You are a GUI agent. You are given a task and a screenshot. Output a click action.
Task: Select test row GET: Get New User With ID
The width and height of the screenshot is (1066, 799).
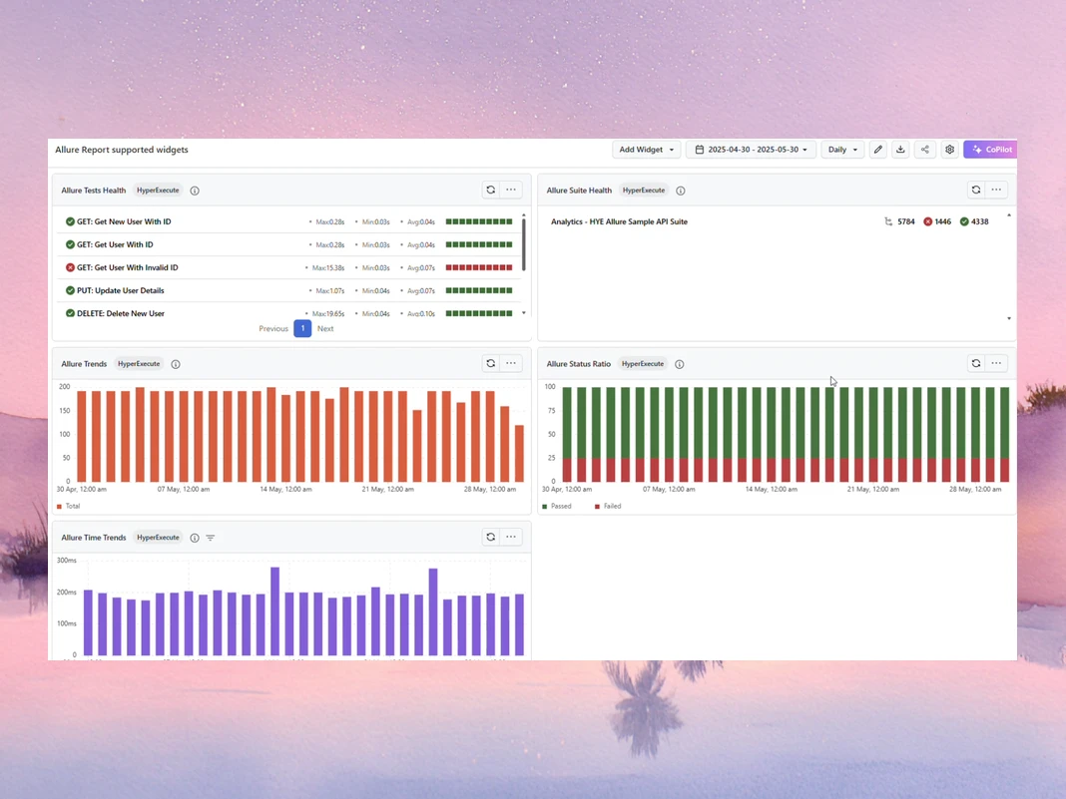click(x=288, y=221)
